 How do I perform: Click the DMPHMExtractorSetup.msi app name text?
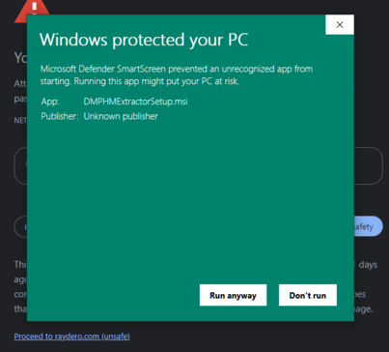[135, 102]
